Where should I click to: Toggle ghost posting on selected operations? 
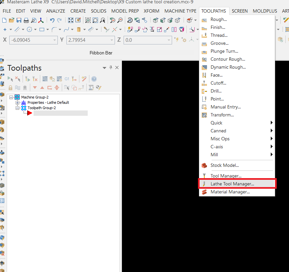point(25,88)
